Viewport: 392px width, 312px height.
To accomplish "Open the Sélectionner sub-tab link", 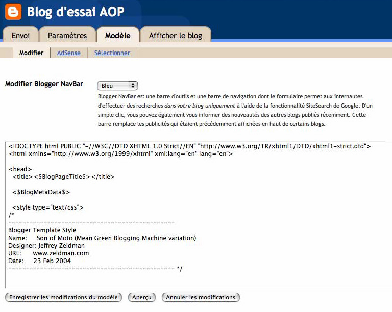I will click(x=112, y=53).
